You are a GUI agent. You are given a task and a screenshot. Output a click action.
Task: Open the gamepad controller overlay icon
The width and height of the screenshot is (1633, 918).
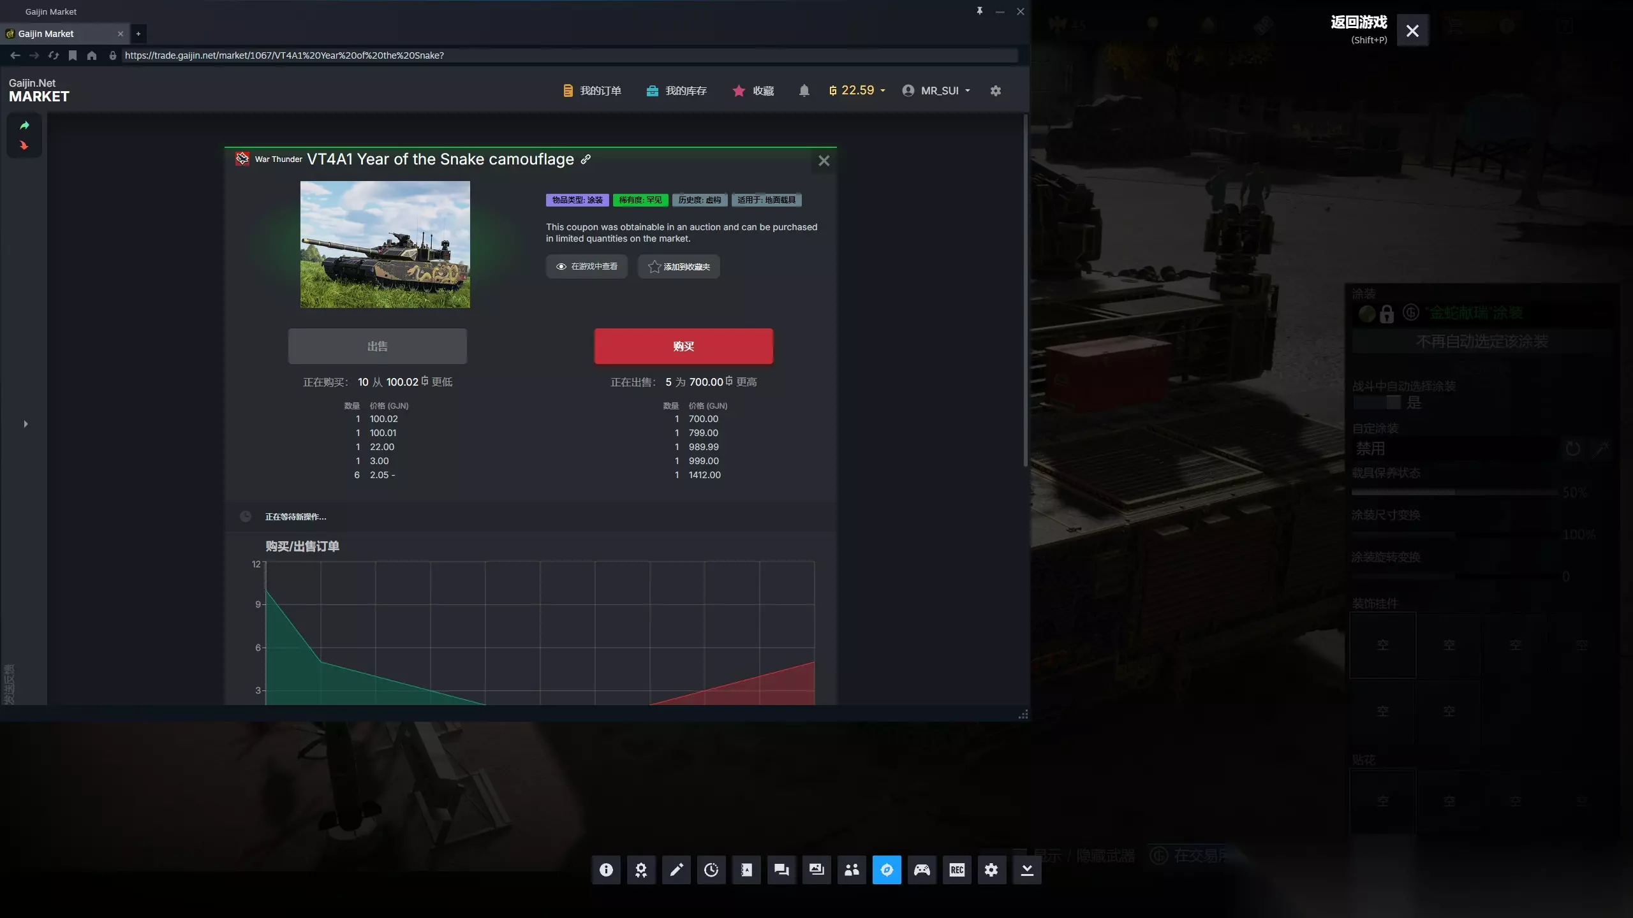[922, 870]
